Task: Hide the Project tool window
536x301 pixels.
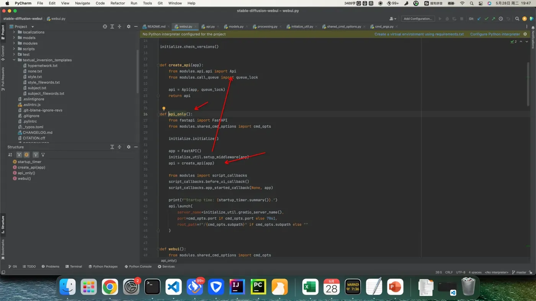Action: pos(136,26)
